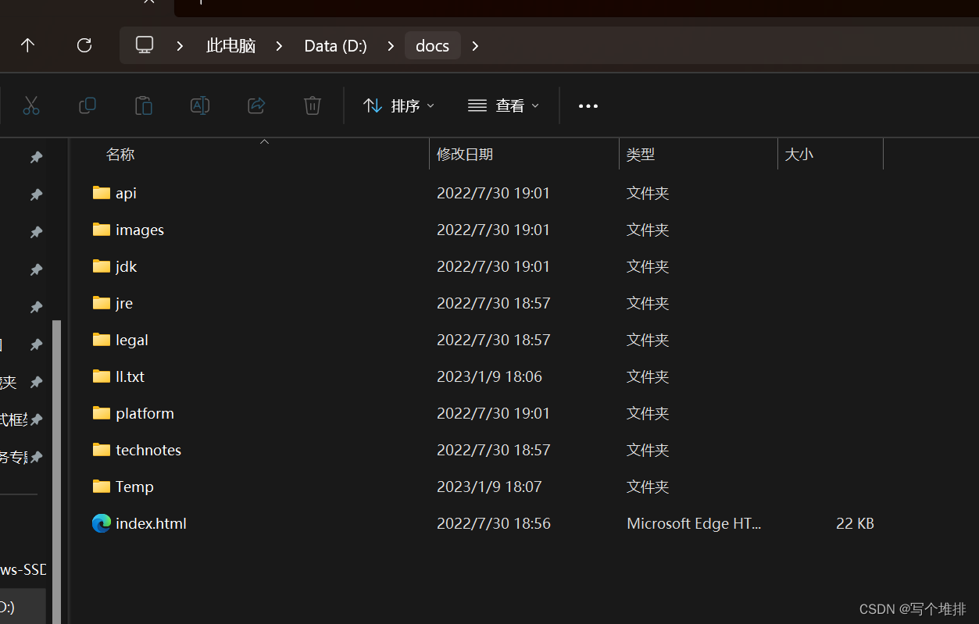Expand chevron after Data (D:) in address bar
The height and width of the screenshot is (624, 979).
point(391,46)
